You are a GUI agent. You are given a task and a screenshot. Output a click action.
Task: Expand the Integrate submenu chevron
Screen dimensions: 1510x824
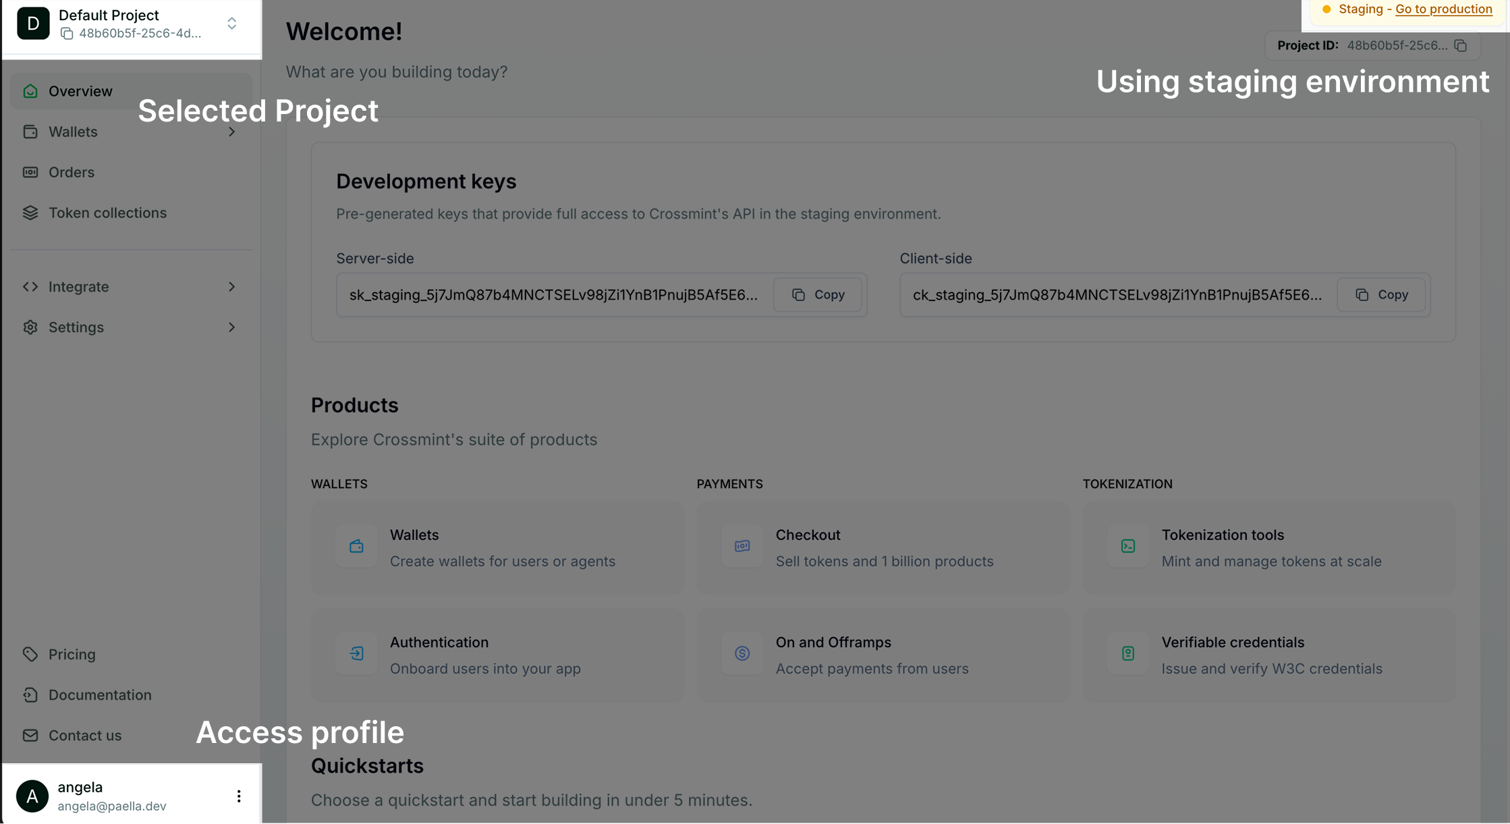pos(232,287)
